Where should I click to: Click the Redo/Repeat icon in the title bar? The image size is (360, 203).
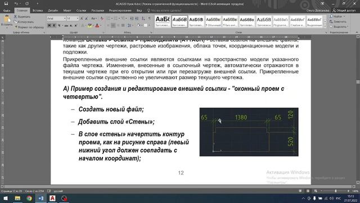click(27, 4)
